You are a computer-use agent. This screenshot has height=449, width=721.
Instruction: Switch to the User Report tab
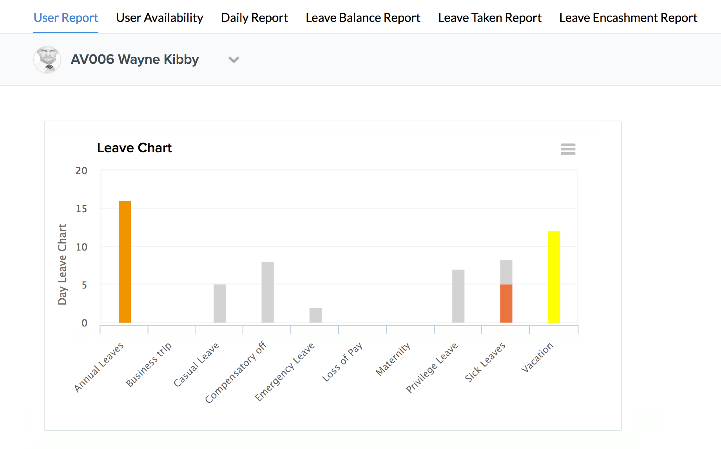click(x=66, y=18)
